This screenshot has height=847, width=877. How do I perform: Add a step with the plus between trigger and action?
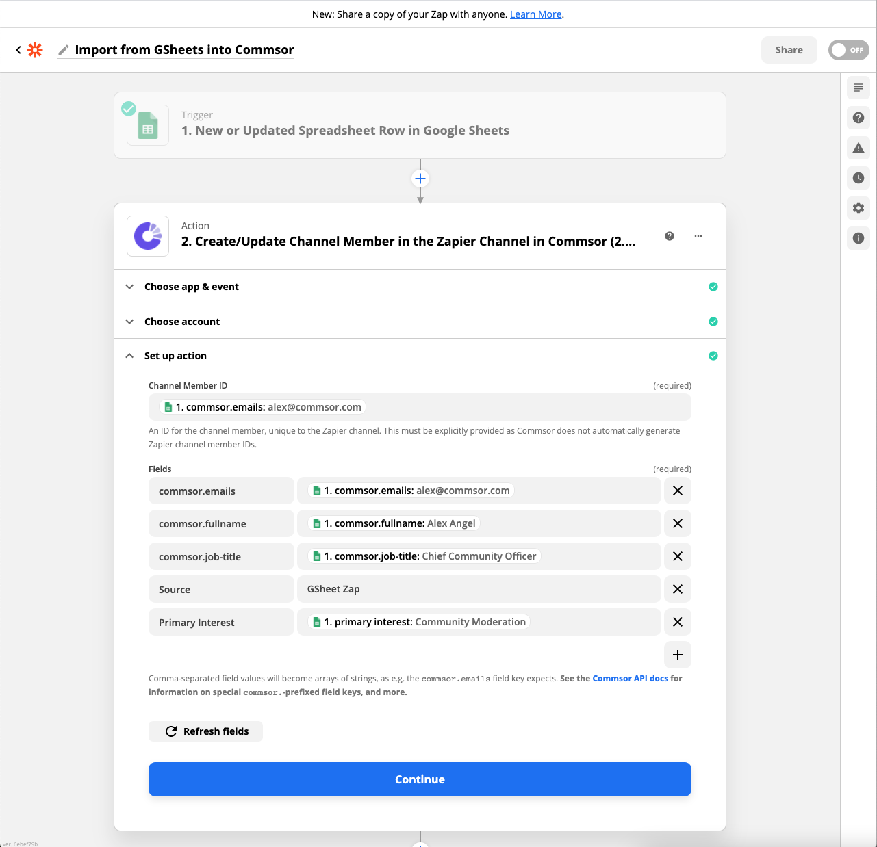(420, 179)
